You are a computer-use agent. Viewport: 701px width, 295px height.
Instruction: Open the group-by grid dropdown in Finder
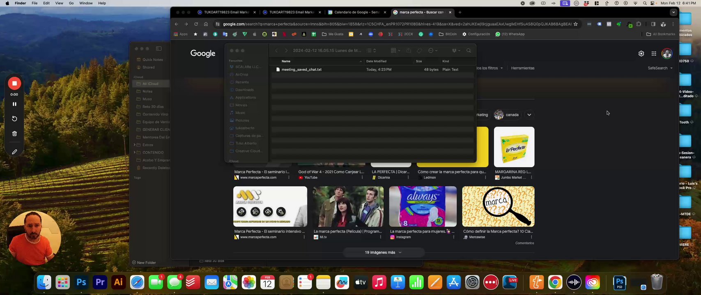[395, 50]
